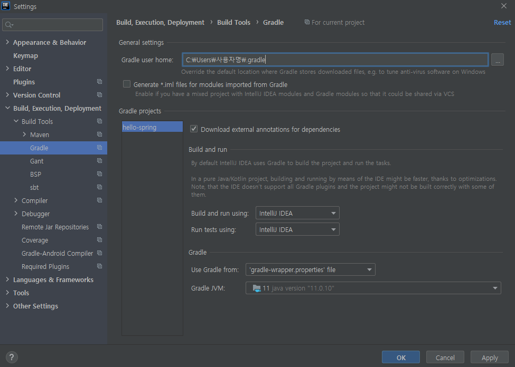Screen dimensions: 515x367
Task: Click the Cancel button
Action: [x=445, y=358]
